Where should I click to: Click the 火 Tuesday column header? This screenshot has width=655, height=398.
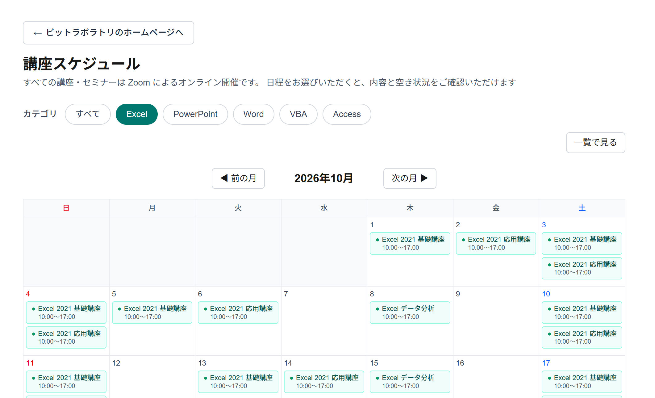238,208
